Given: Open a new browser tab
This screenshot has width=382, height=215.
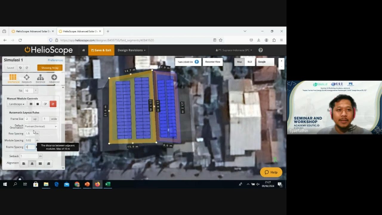Looking at the screenshot, I should tap(108, 31).
